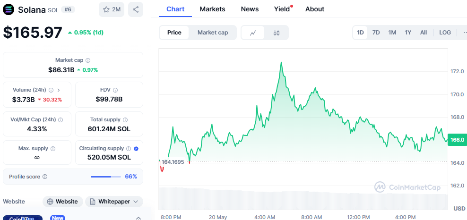
Task: Click the 66% profile score value
Action: coord(131,177)
